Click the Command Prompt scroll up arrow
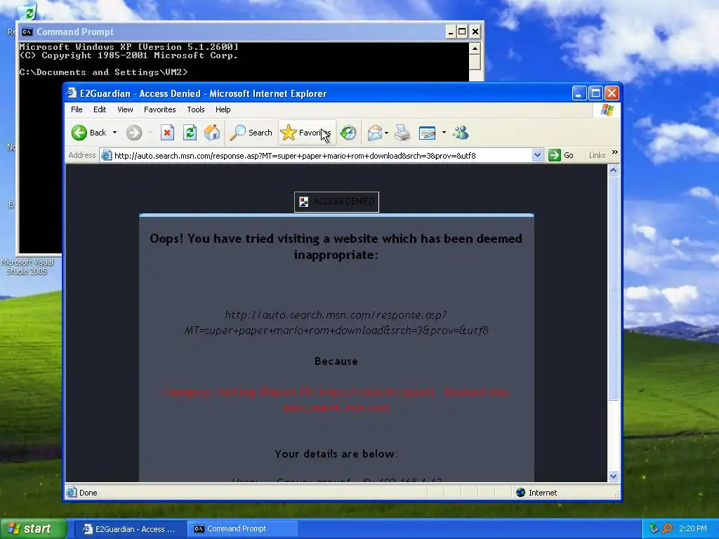This screenshot has height=539, width=719. tap(475, 48)
